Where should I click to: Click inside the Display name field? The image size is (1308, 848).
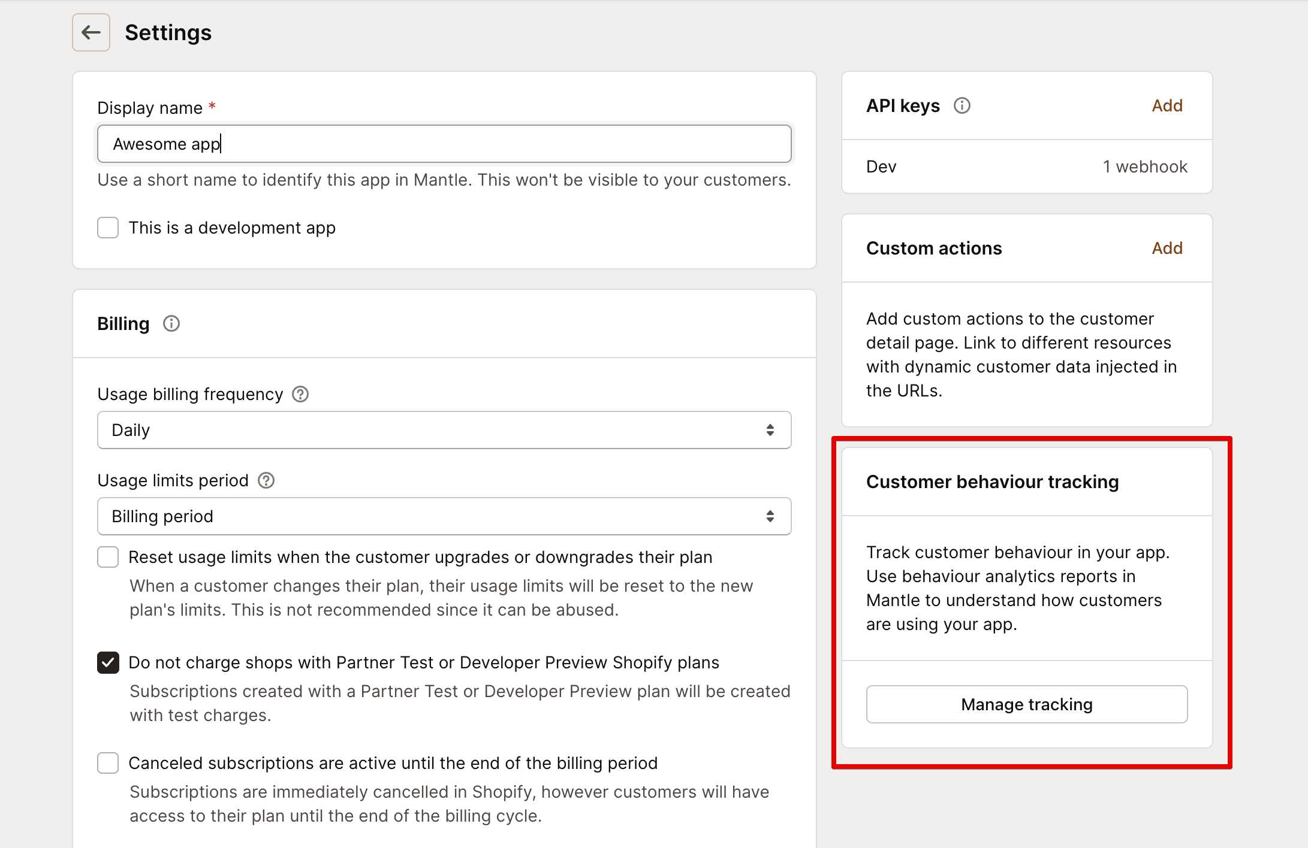click(x=444, y=144)
